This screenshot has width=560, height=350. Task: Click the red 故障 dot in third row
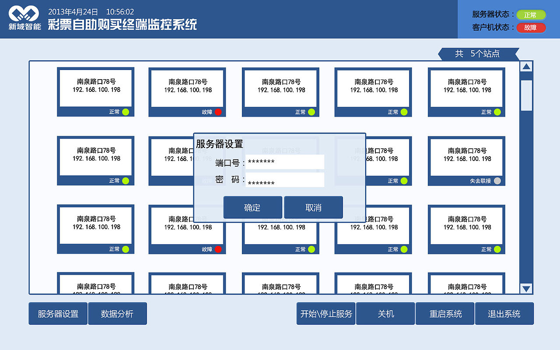[x=218, y=249]
